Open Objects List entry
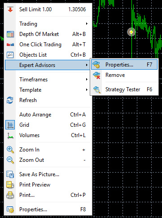Image resolution: width=162 pixels, height=218 pixels. pyautogui.click(x=48, y=55)
